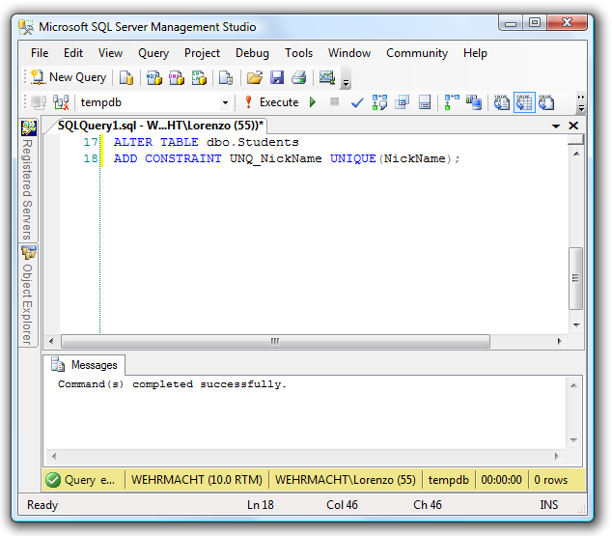Click the ALTER TABLE line 17
Screen dimensions: 612x536
pyautogui.click(x=206, y=142)
